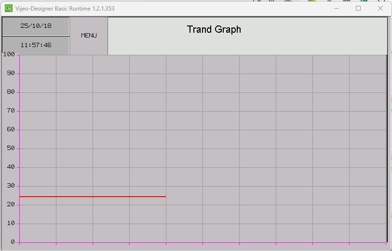
Task: Click the 30 label on Y-axis
Action: coord(10,186)
